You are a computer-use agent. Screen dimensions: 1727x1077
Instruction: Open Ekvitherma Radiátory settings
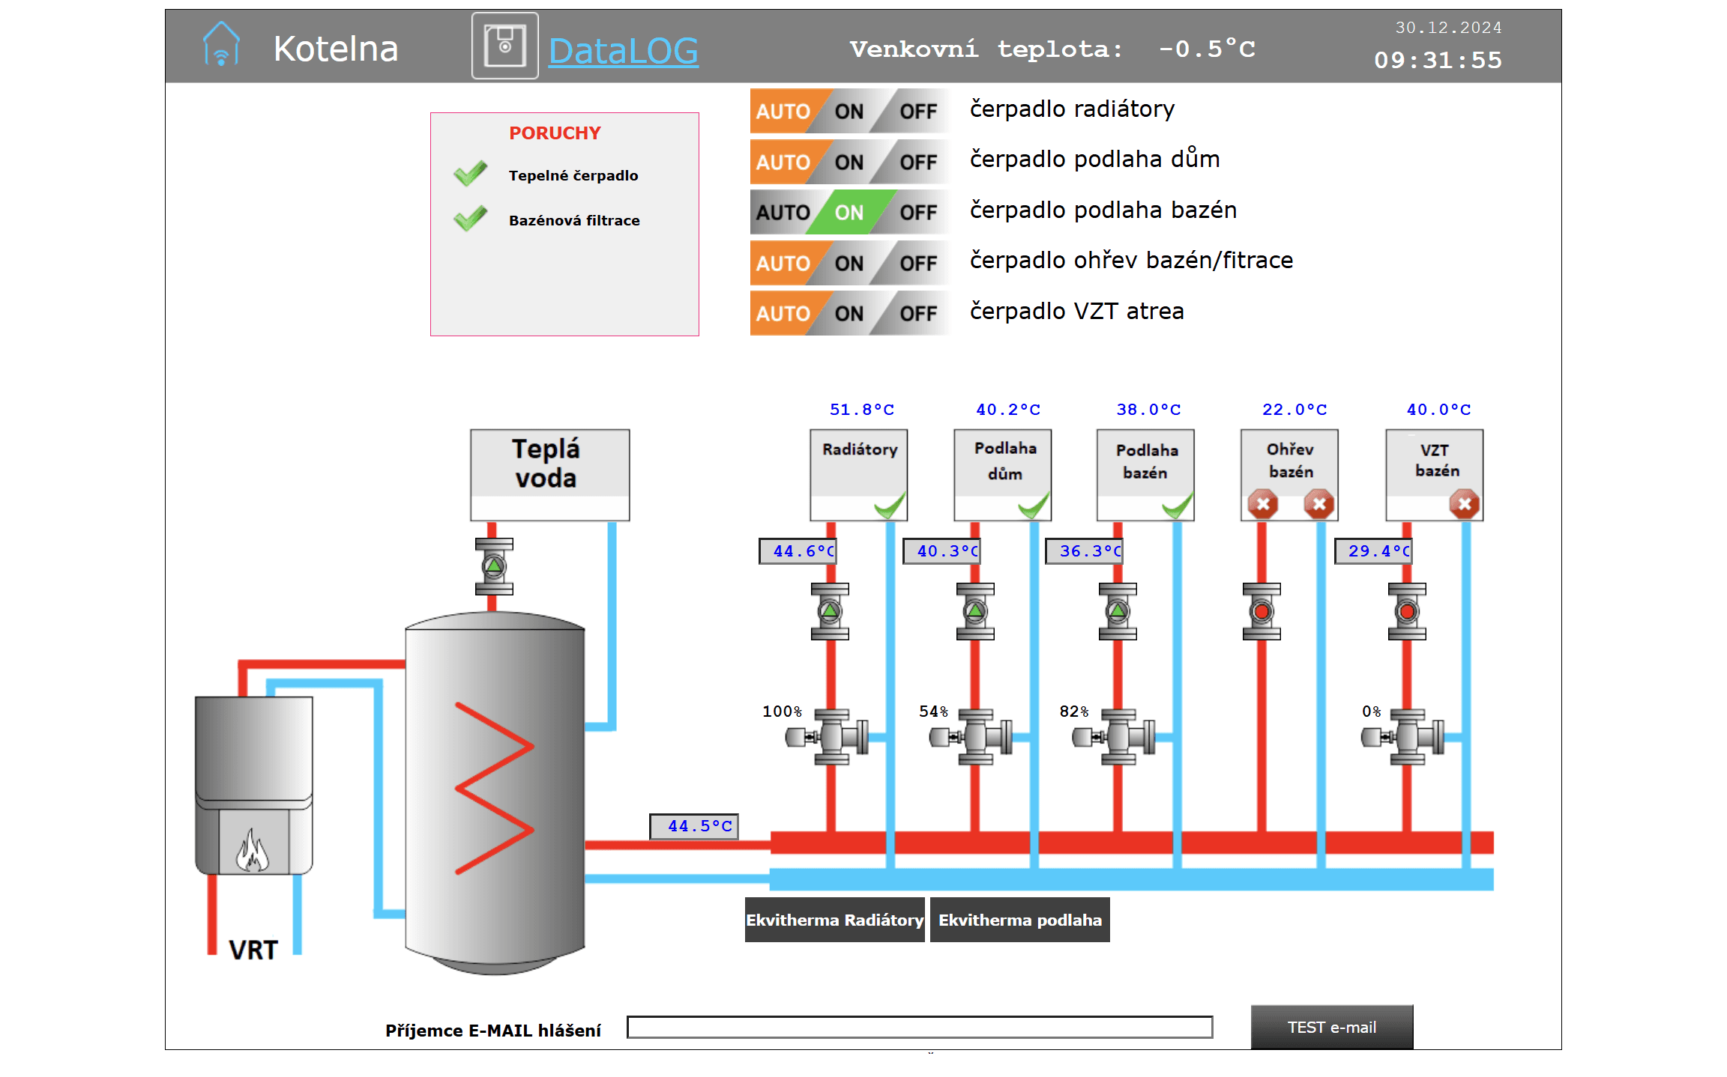(x=835, y=920)
